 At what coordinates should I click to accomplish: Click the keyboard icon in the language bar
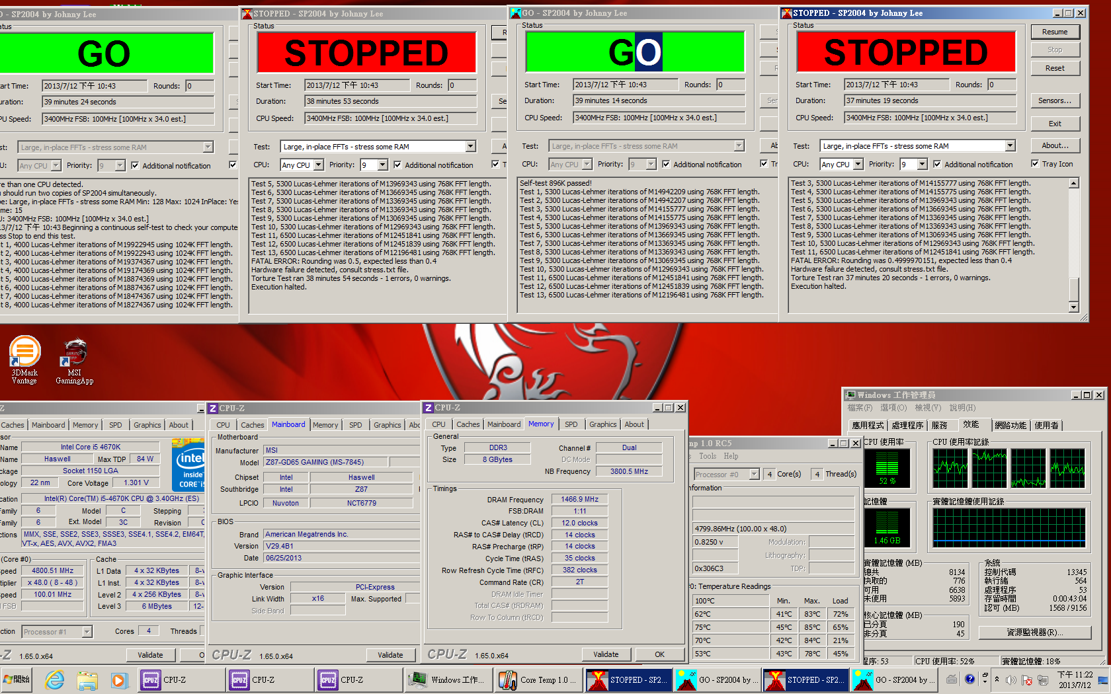pos(952,679)
